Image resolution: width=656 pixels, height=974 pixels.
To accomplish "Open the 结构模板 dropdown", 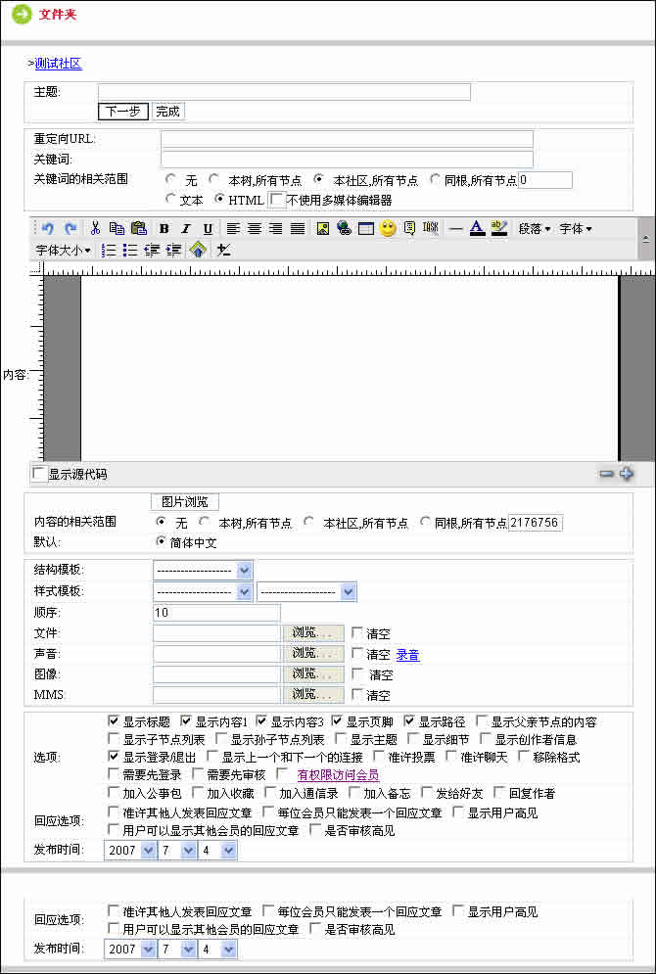I will point(203,570).
